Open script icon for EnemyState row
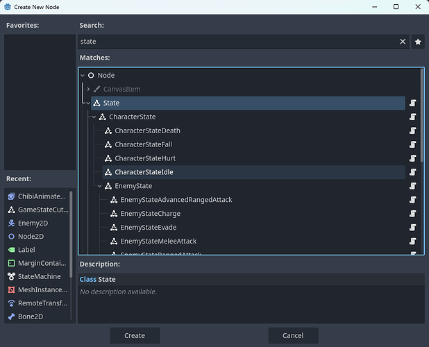 [x=412, y=186]
